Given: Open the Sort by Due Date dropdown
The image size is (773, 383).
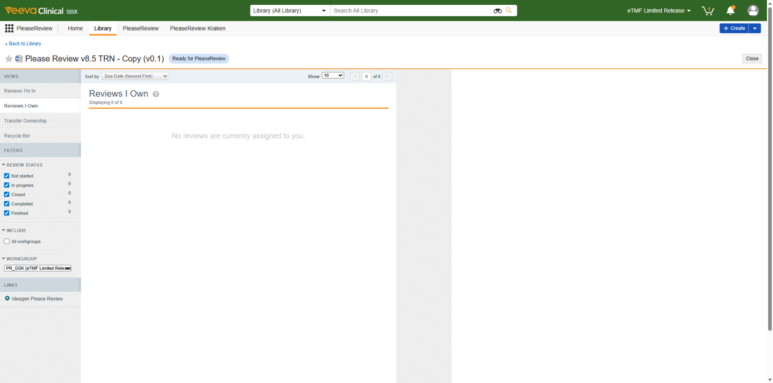Looking at the screenshot, I should point(135,76).
